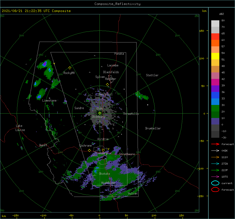Click the Sylvan label
235x219 pixels.
coord(100,77)
